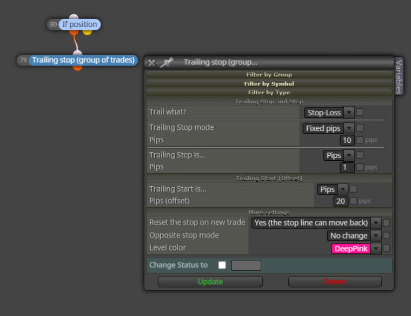Click the node number 80 badge
The width and height of the screenshot is (411, 316).
[53, 24]
